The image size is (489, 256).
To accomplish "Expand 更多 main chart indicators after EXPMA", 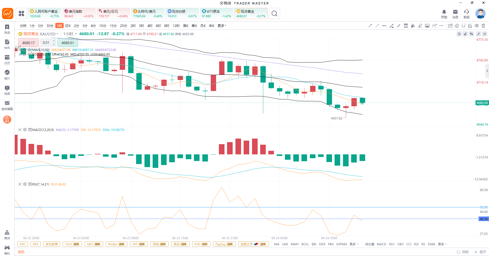I will pos(354,244).
